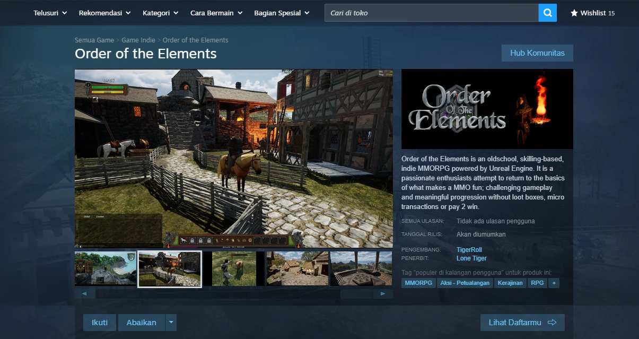Open publisher Lone Tiger link
This screenshot has height=339, width=639.
click(x=471, y=258)
